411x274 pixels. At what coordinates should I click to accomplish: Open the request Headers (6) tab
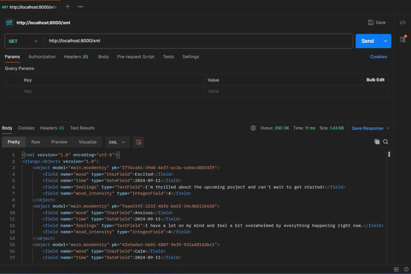[x=76, y=57]
